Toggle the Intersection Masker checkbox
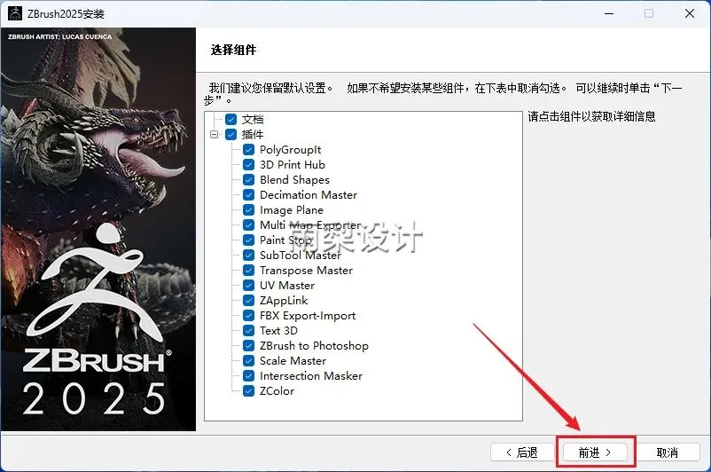Screen dimensions: 711x472 pyautogui.click(x=248, y=376)
